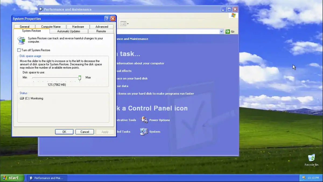This screenshot has width=323, height=182.
Task: Click Cancel in System Properties
Action: click(85, 132)
